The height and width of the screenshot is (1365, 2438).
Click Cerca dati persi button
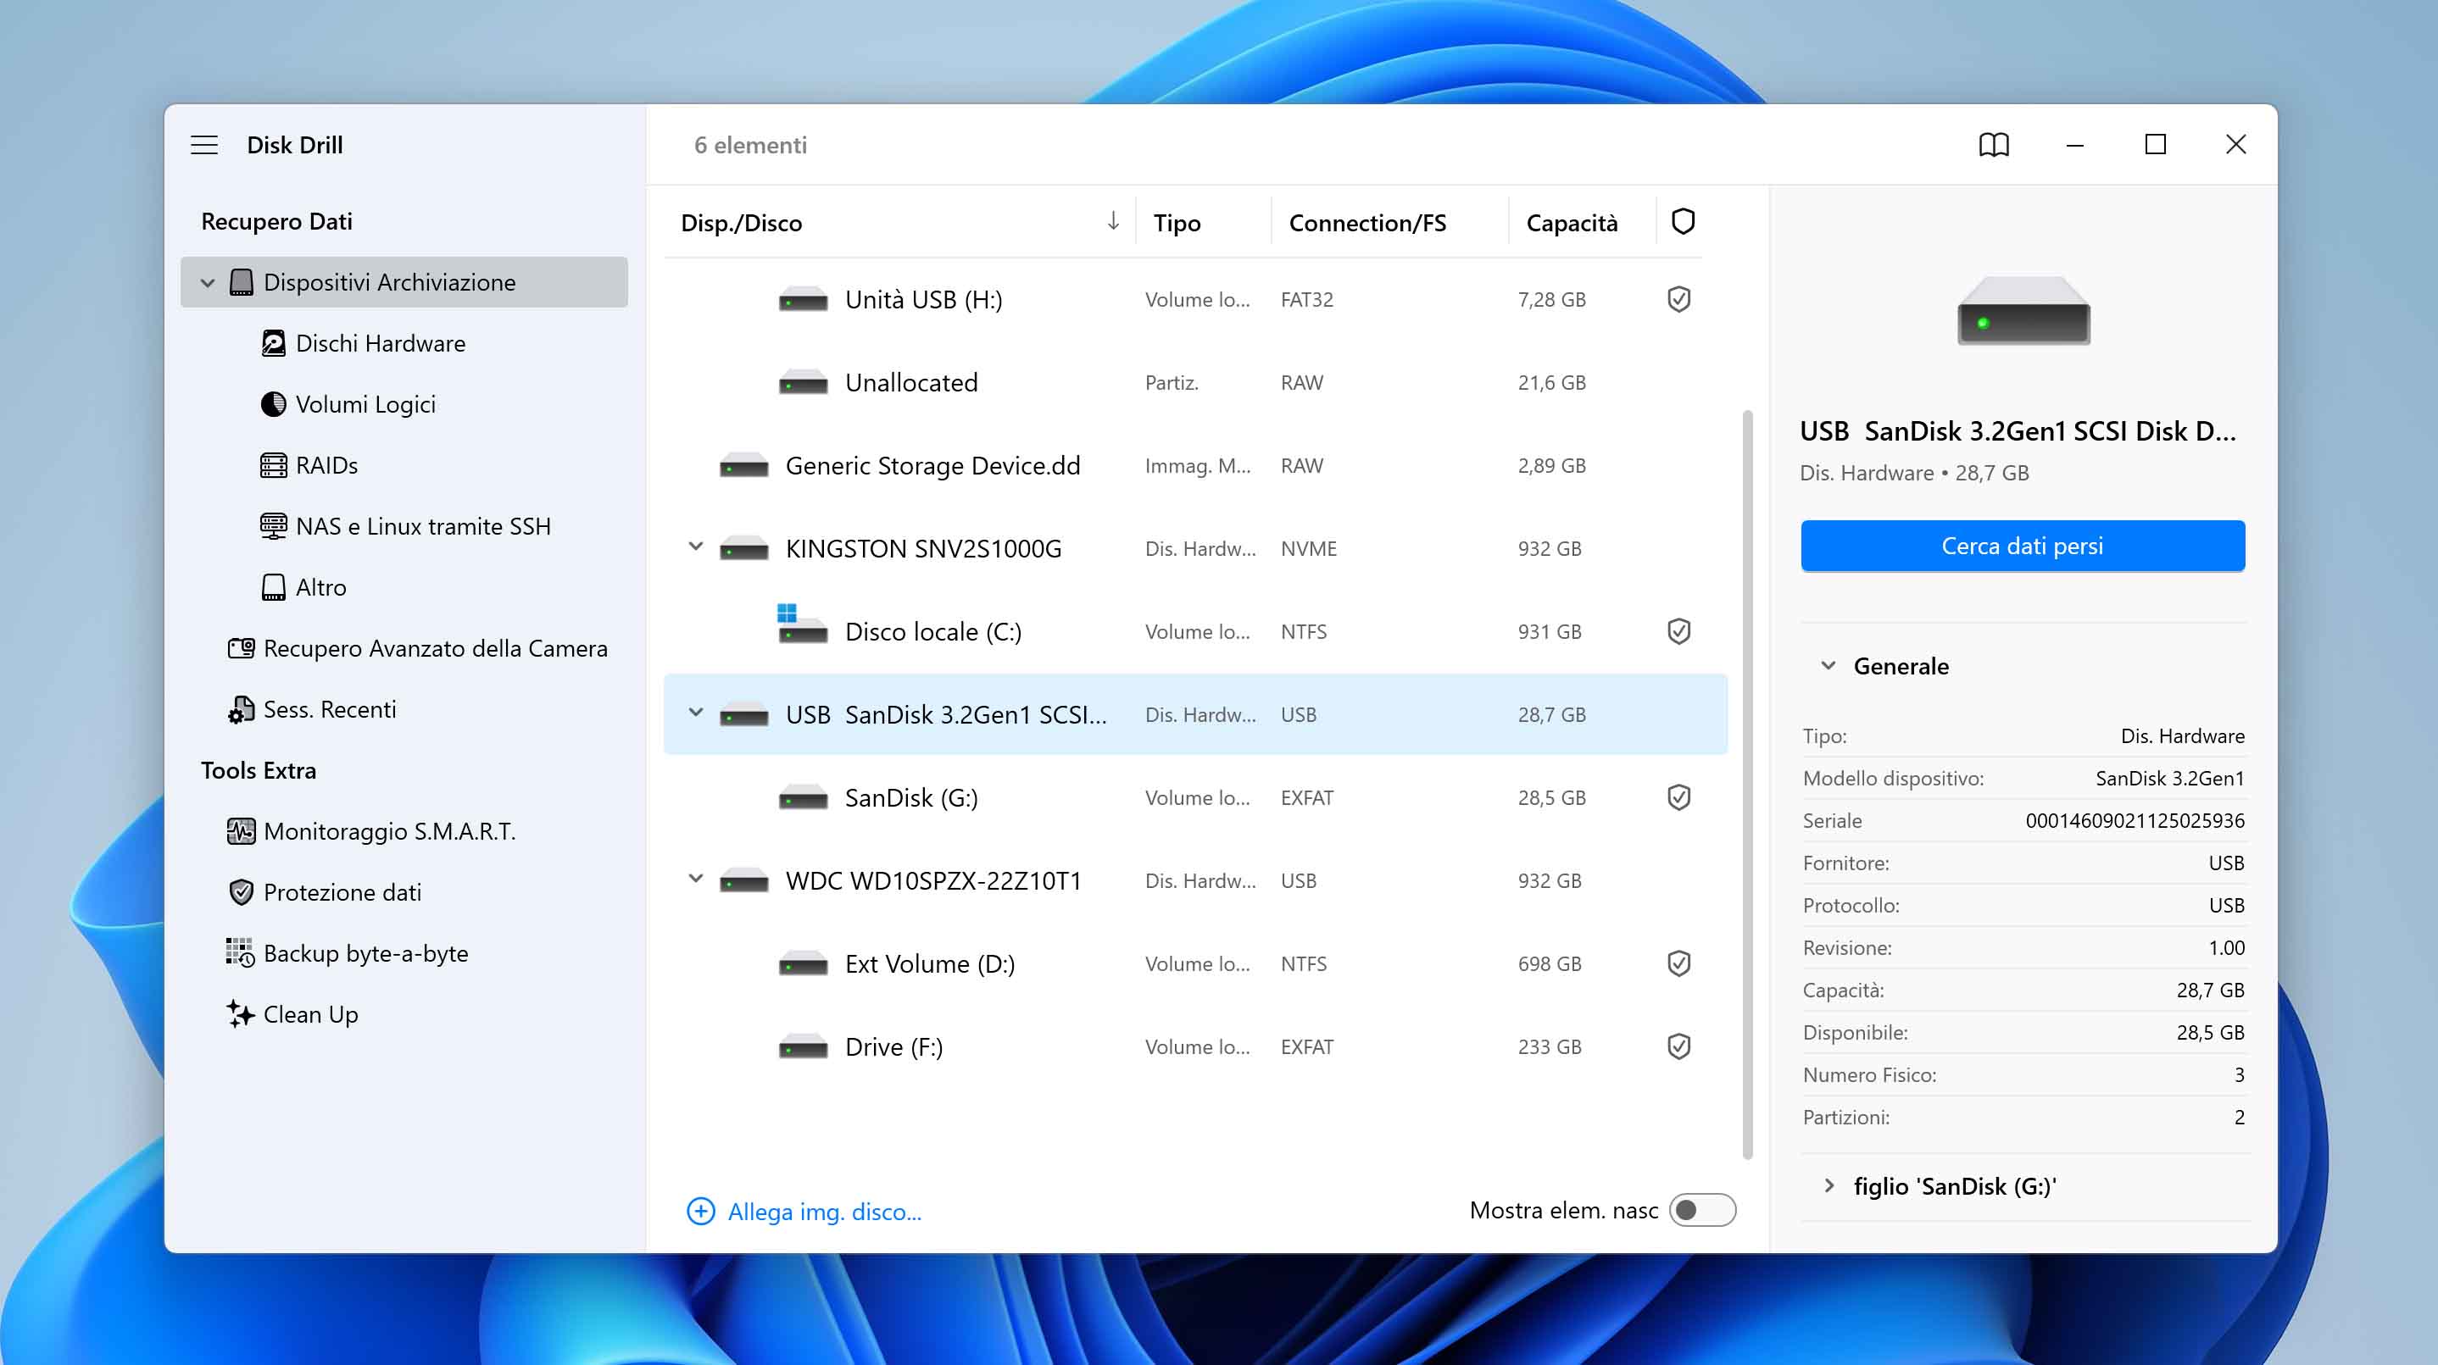click(2023, 546)
